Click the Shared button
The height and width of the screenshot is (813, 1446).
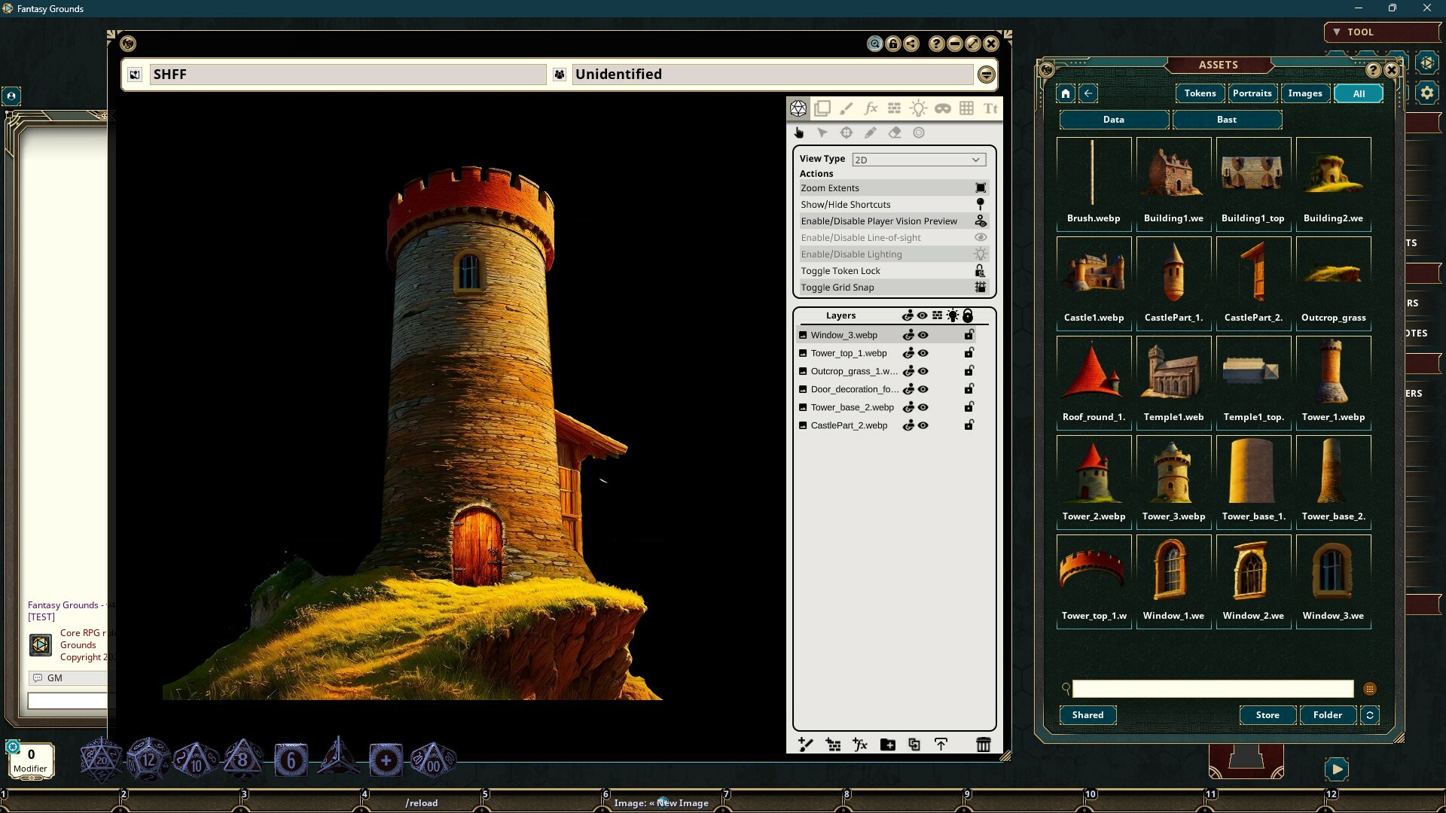coord(1087,715)
